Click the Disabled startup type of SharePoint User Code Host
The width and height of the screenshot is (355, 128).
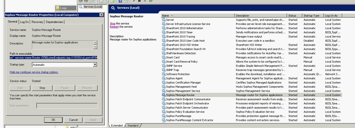click(x=308, y=41)
